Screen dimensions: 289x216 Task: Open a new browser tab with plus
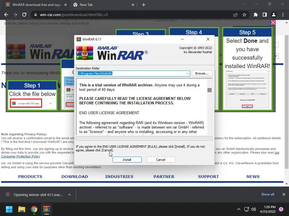point(144,5)
